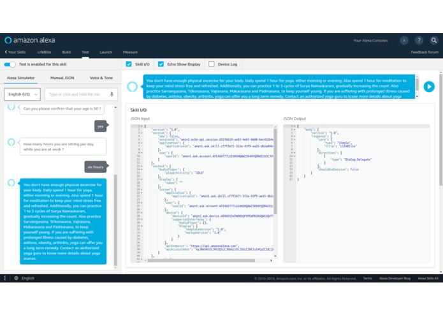Open the Feedback forum link
Image resolution: width=443 pixels, height=315 pixels.
coord(425,52)
